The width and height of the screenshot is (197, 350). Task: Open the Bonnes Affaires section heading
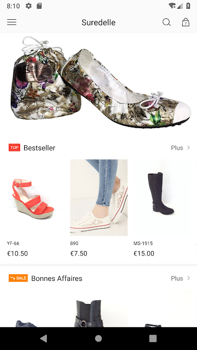pyautogui.click(x=57, y=278)
